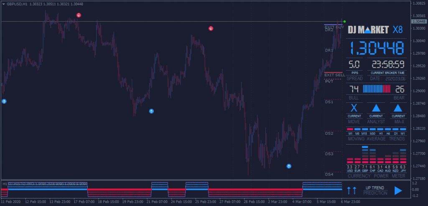Click the PVT pivot level label
The width and height of the screenshot is (428, 206).
click(329, 81)
